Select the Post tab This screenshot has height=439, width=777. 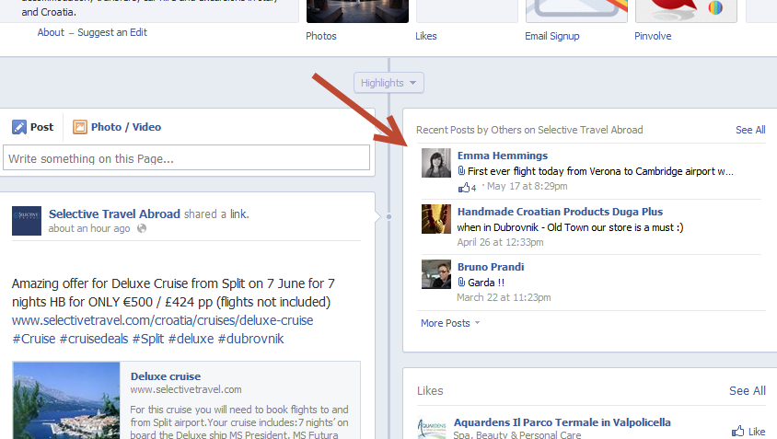(x=33, y=127)
